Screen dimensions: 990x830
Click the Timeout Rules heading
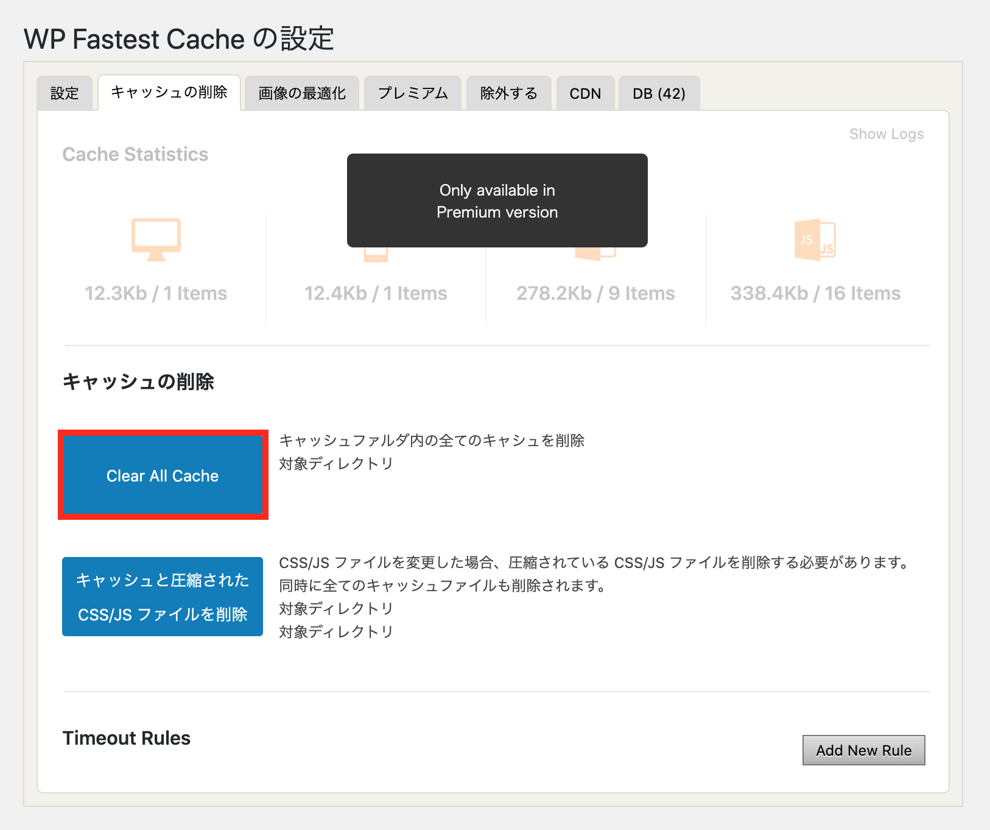click(127, 738)
